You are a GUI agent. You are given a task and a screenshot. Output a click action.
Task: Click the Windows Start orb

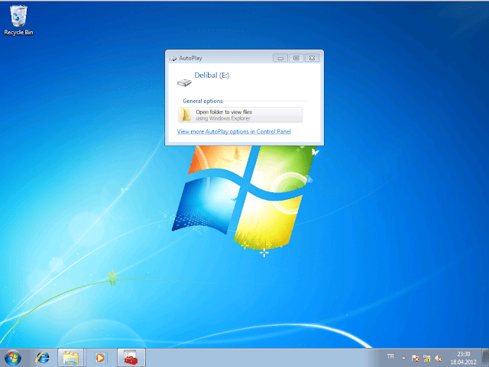pyautogui.click(x=13, y=356)
